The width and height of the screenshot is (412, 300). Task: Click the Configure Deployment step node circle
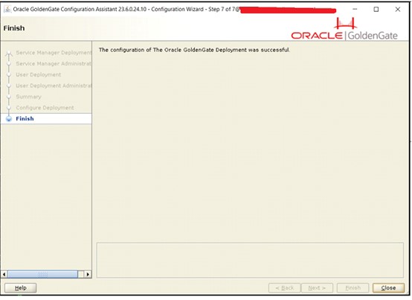click(9, 108)
